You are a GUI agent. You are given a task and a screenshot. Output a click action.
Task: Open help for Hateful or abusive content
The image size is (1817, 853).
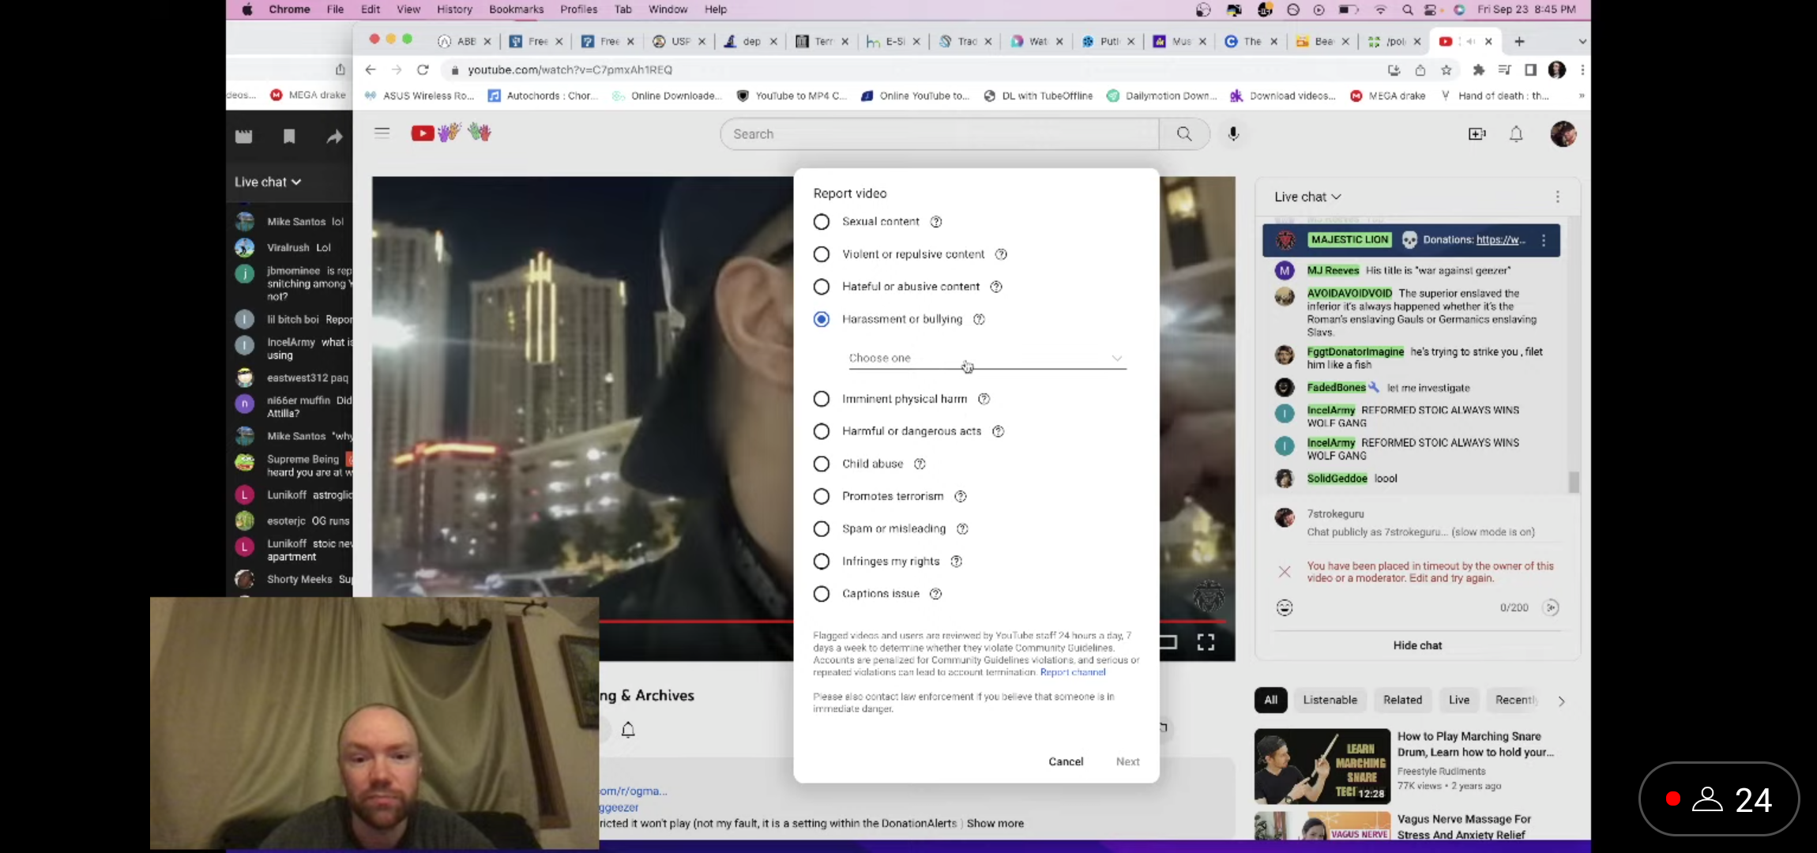coord(996,287)
